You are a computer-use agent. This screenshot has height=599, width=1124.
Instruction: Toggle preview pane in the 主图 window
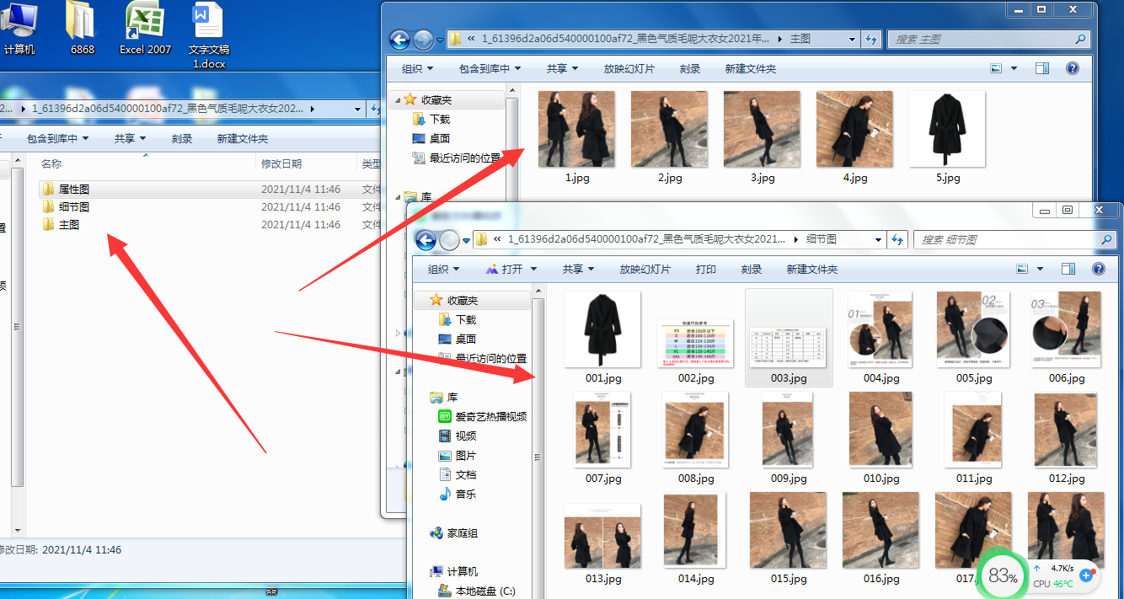1042,68
